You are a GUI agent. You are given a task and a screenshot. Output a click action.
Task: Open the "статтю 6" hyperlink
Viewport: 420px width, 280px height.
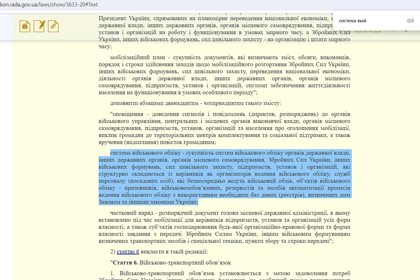tap(128, 252)
